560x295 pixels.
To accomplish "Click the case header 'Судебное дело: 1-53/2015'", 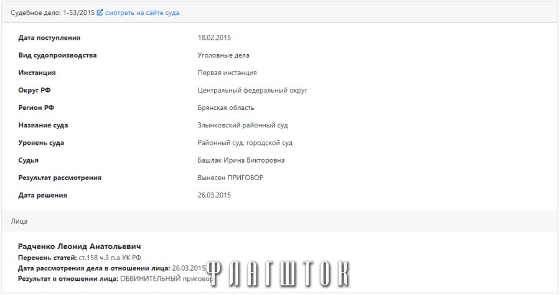I will (x=52, y=13).
